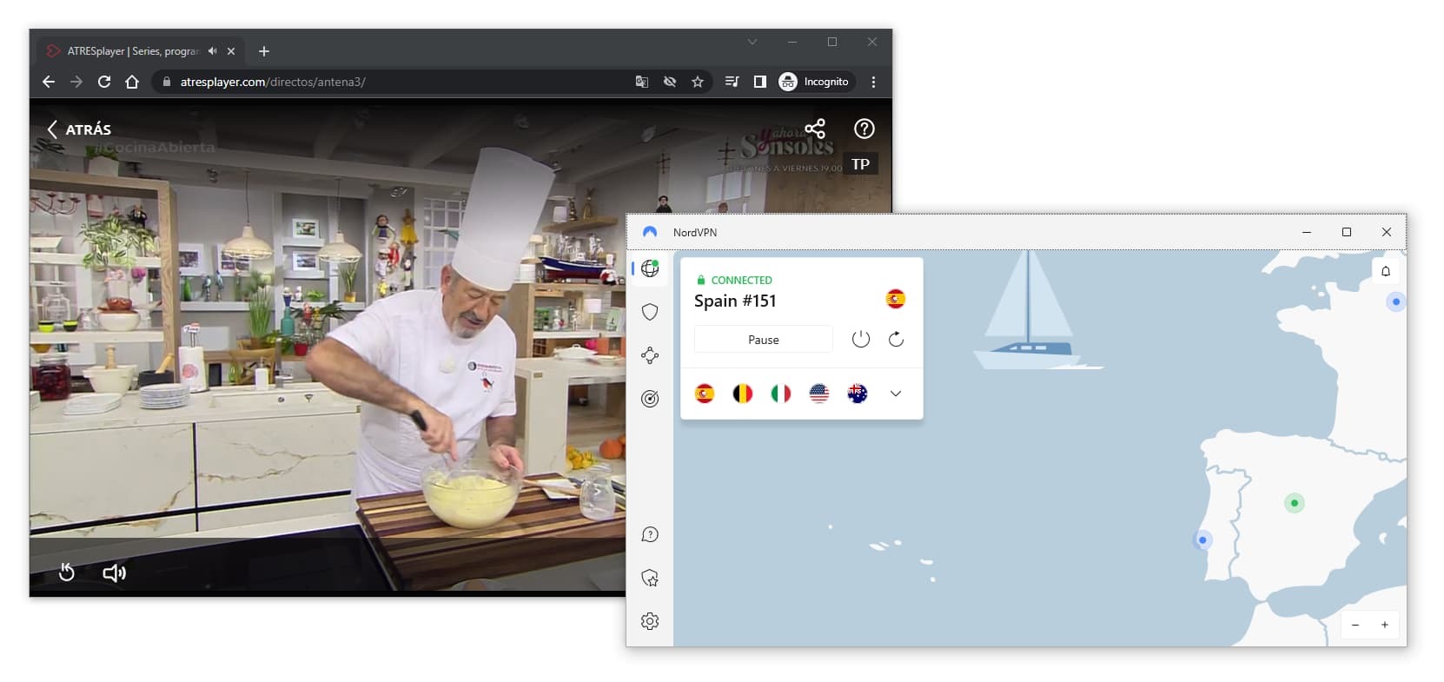Open NordVPN notifications bell
1444x682 pixels.
(1386, 271)
